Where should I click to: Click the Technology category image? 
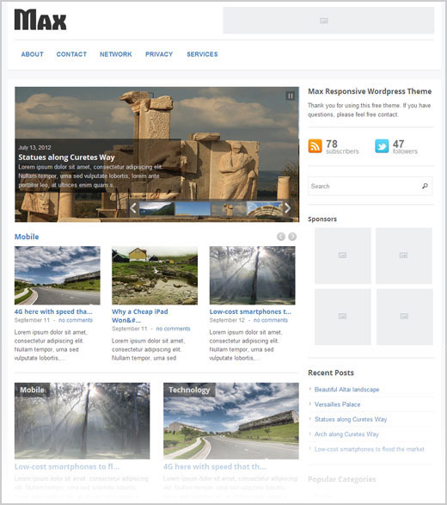[x=231, y=421]
